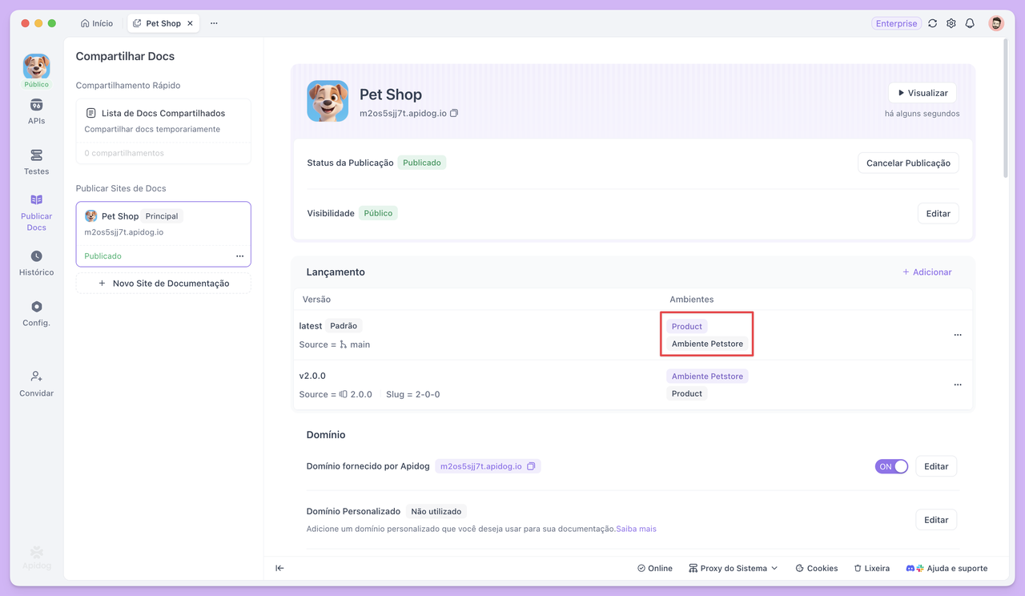Collapse the left panel with arrow icon

(279, 568)
